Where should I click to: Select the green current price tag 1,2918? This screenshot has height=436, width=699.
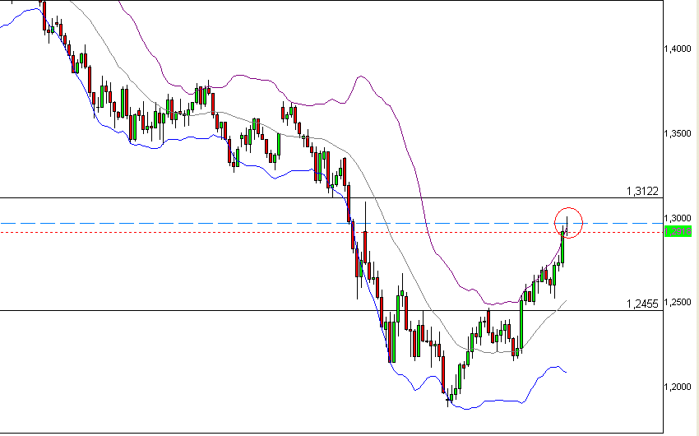678,231
